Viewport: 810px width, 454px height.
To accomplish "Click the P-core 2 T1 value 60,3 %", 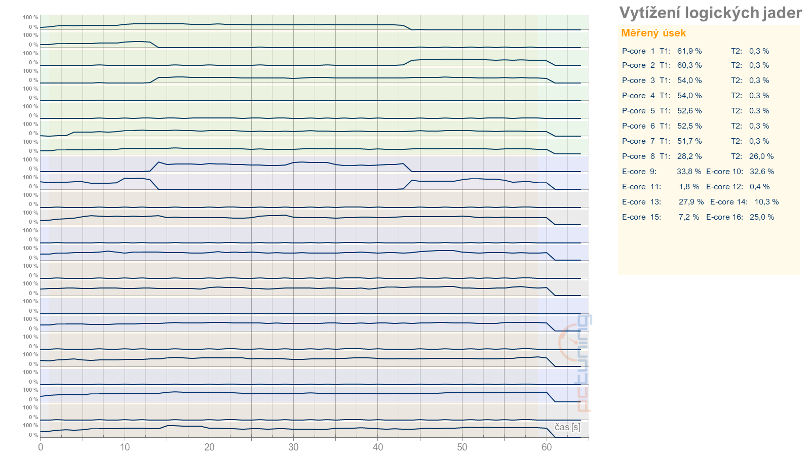I will coord(689,65).
